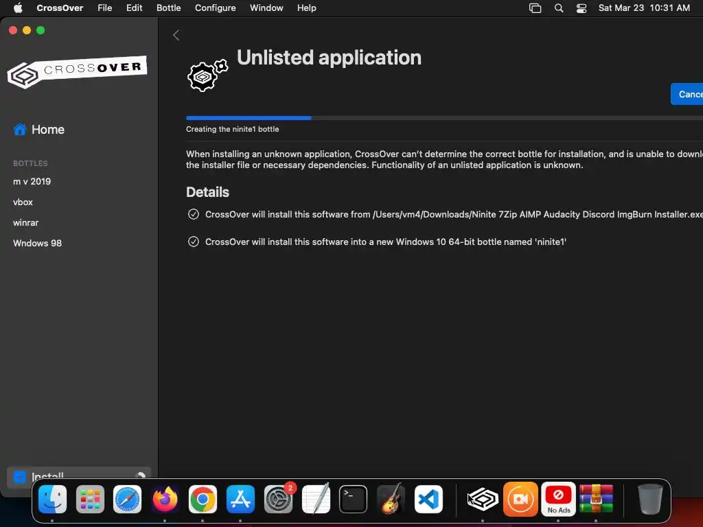The height and width of the screenshot is (527, 703).
Task: Open Finder from the Dock
Action: [x=52, y=500]
